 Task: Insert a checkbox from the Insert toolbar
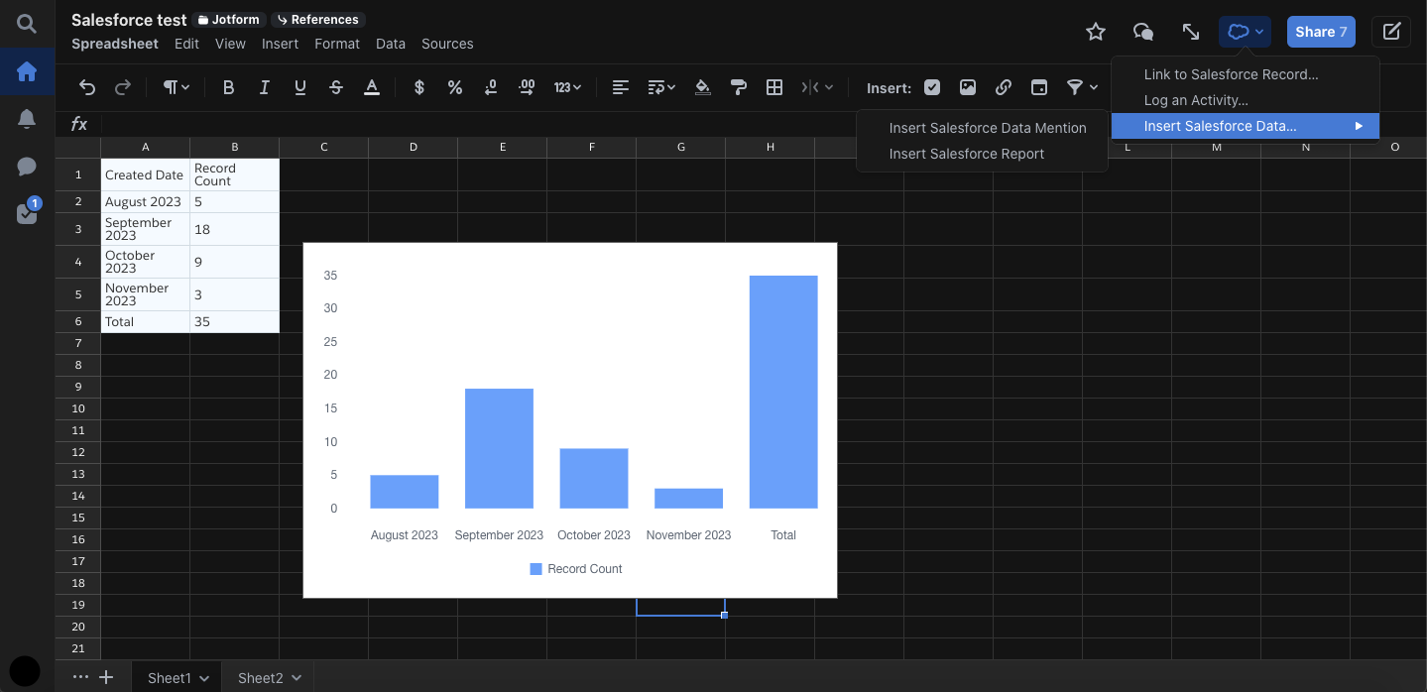tap(931, 87)
